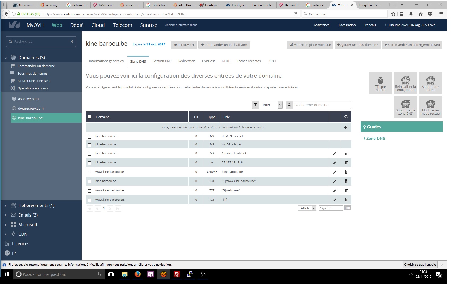Viewport: 452px width, 284px height.
Task: Click the "Recherche domaine" search field
Action: [x=322, y=105]
